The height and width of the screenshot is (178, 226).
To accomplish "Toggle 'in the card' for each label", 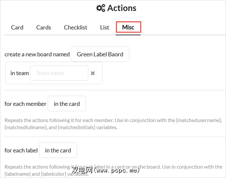I will pyautogui.click(x=58, y=150).
